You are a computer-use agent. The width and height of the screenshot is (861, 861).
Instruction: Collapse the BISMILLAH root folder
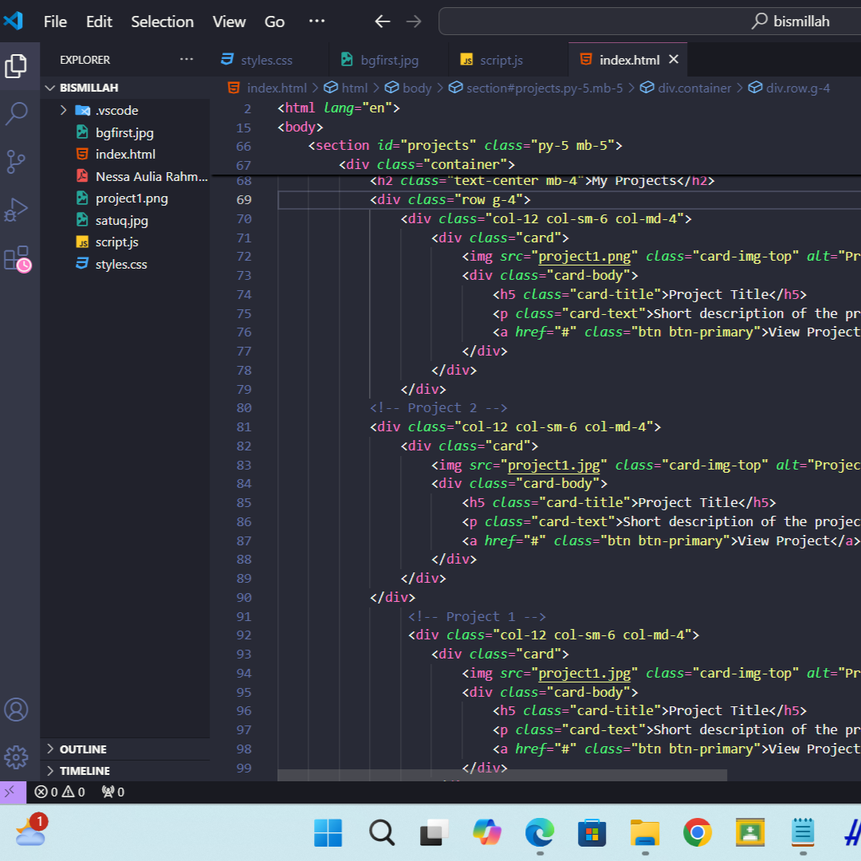coord(88,88)
